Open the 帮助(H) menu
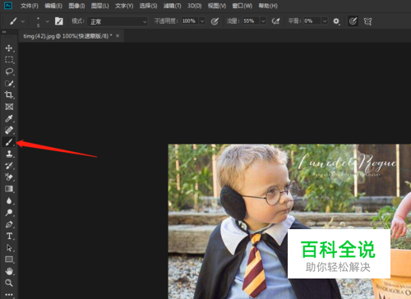Screen dimensions: 411x299 [268, 6]
